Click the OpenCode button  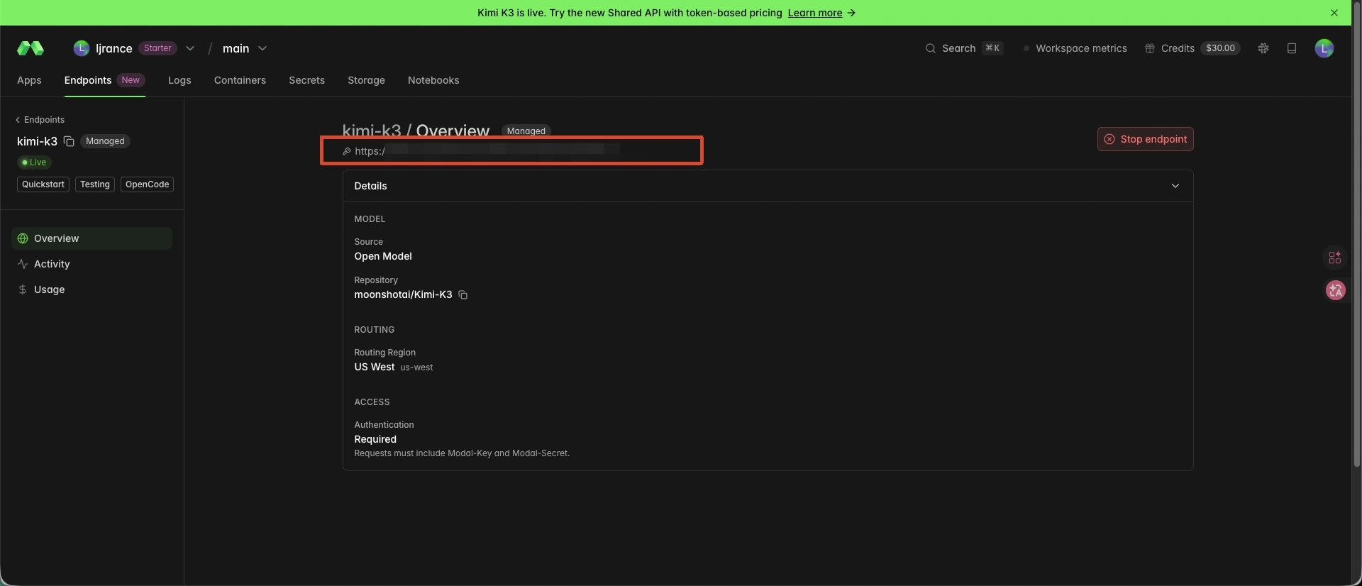(x=147, y=184)
